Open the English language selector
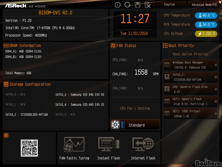The height and width of the screenshot is (167, 222). click(x=169, y=5)
